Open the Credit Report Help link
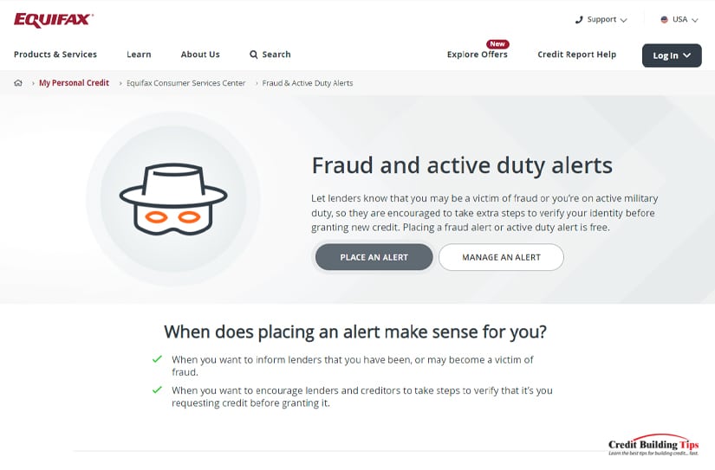Screen dimensions: 715x470 (577, 55)
